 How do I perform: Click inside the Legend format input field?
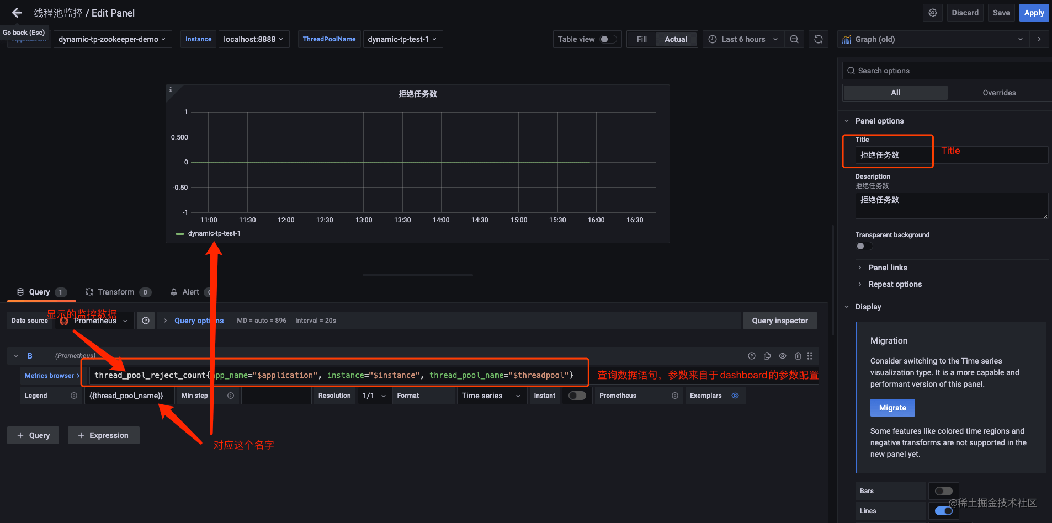[x=129, y=396]
